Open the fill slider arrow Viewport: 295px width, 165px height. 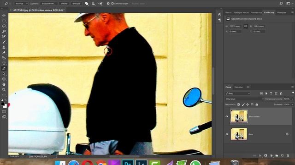[x=293, y=104]
